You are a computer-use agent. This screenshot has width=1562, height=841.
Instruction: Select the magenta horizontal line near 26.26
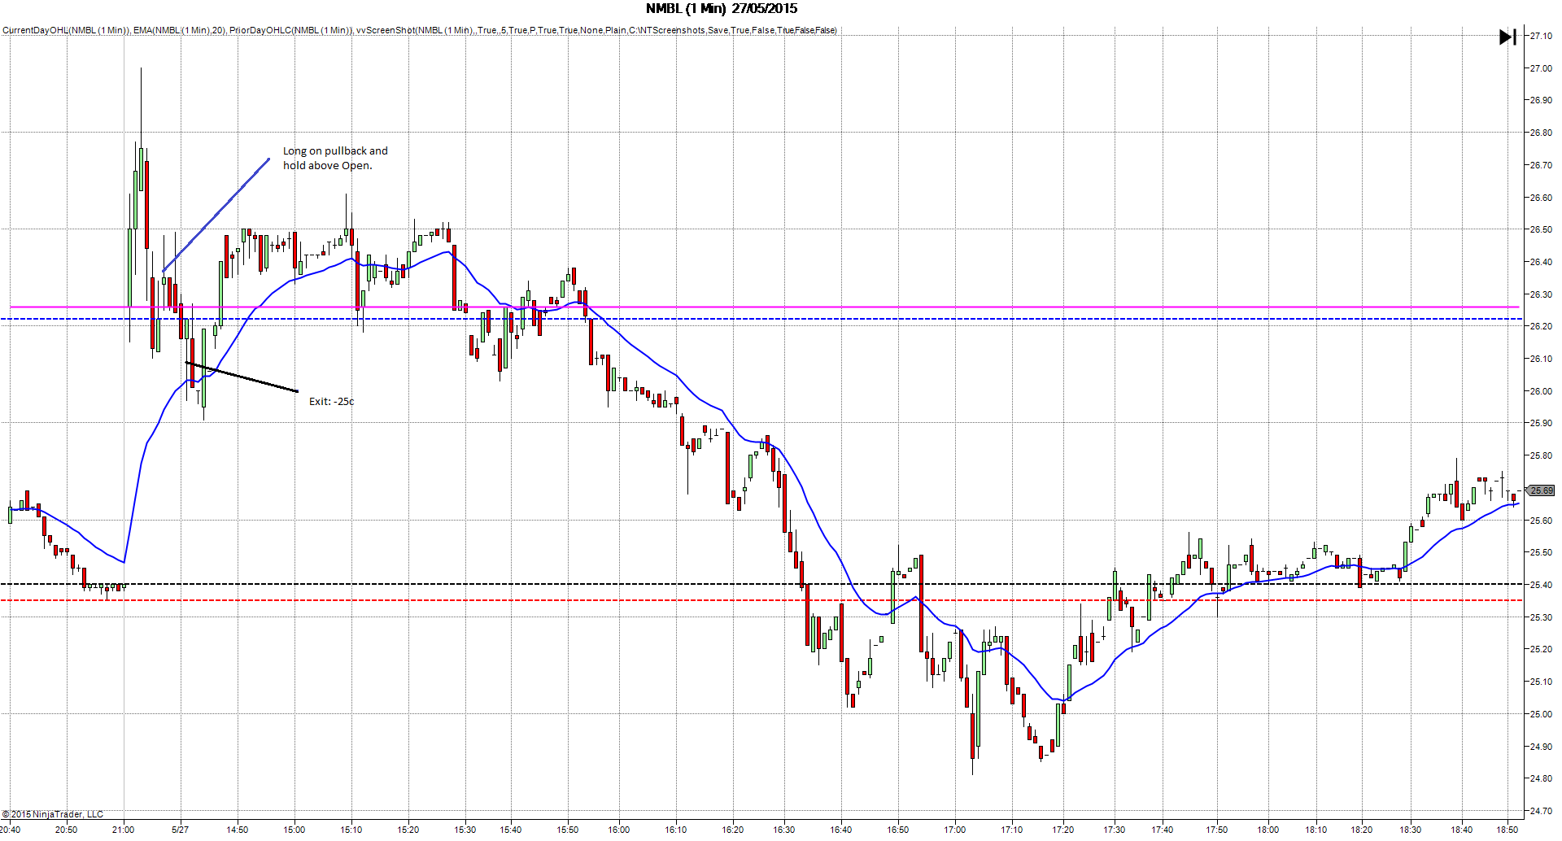[x=764, y=307]
